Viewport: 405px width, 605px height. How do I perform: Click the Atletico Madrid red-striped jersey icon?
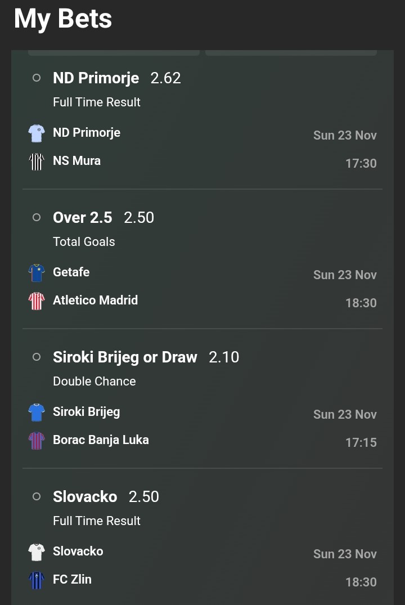click(x=37, y=301)
